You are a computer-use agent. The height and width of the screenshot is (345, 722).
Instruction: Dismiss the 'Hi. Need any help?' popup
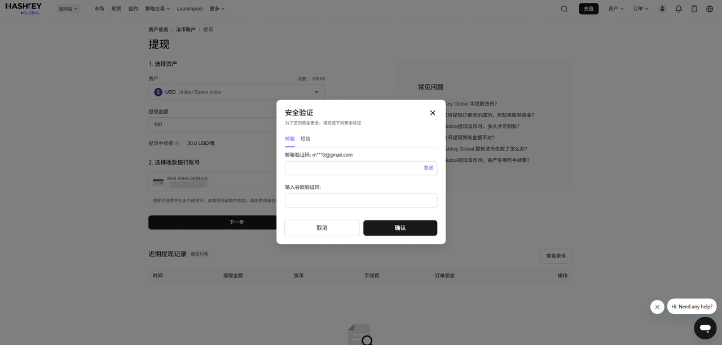coord(657,307)
